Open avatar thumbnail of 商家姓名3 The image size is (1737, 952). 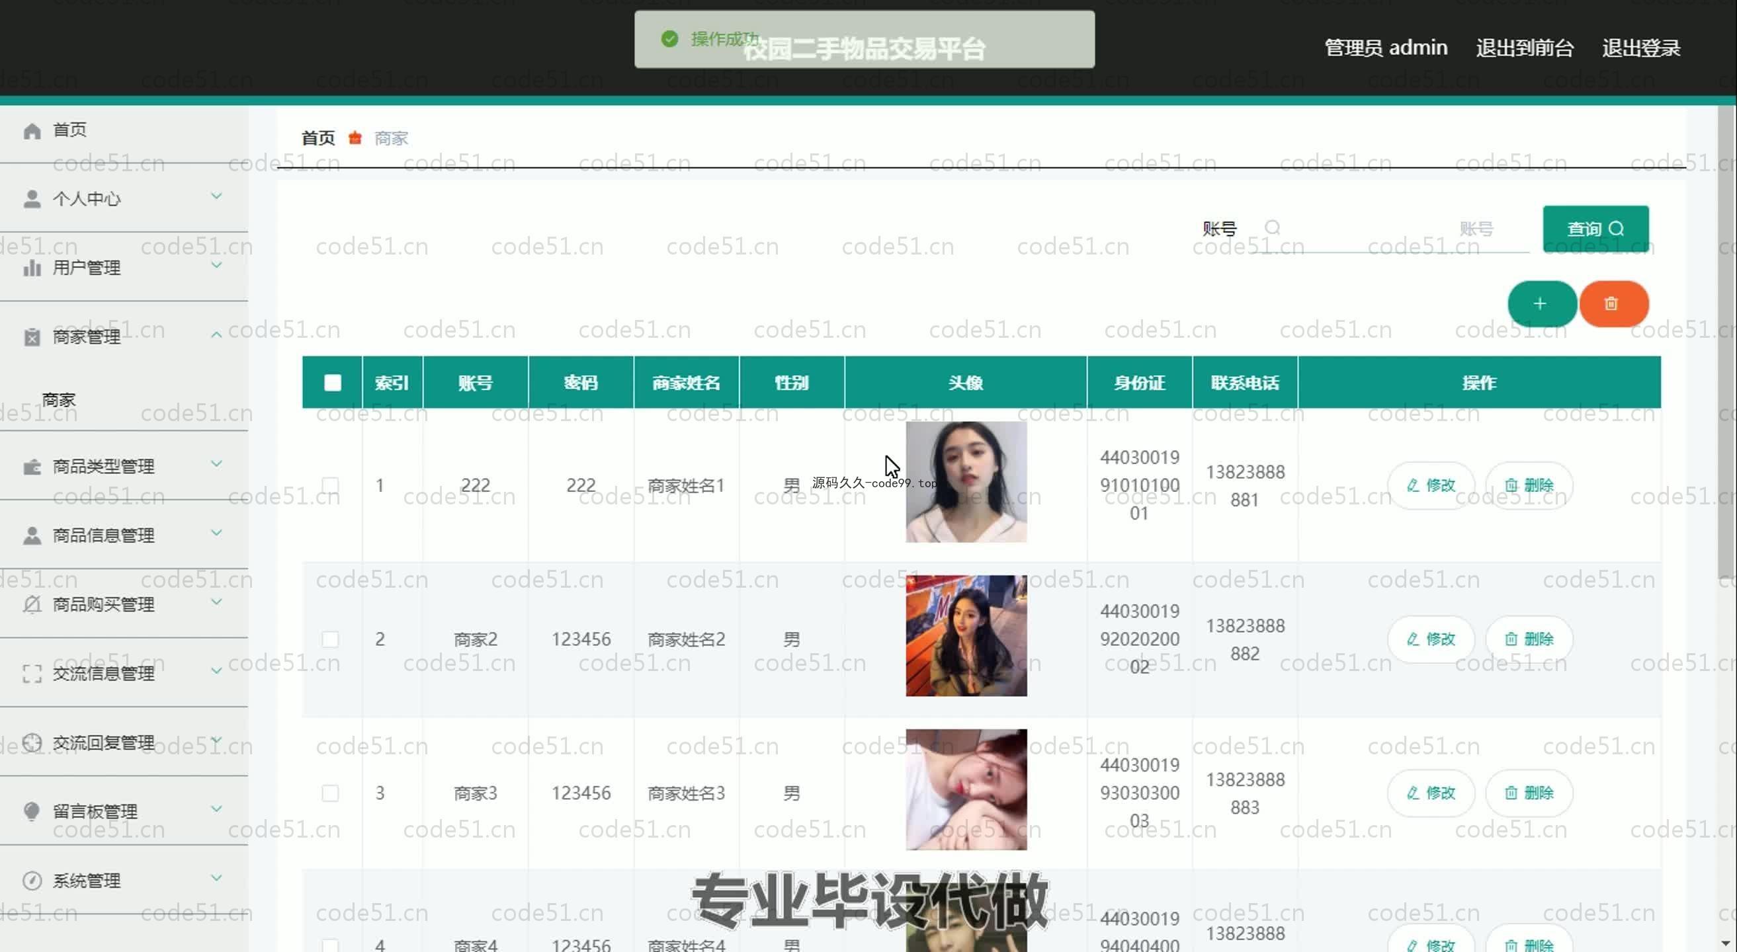[966, 789]
